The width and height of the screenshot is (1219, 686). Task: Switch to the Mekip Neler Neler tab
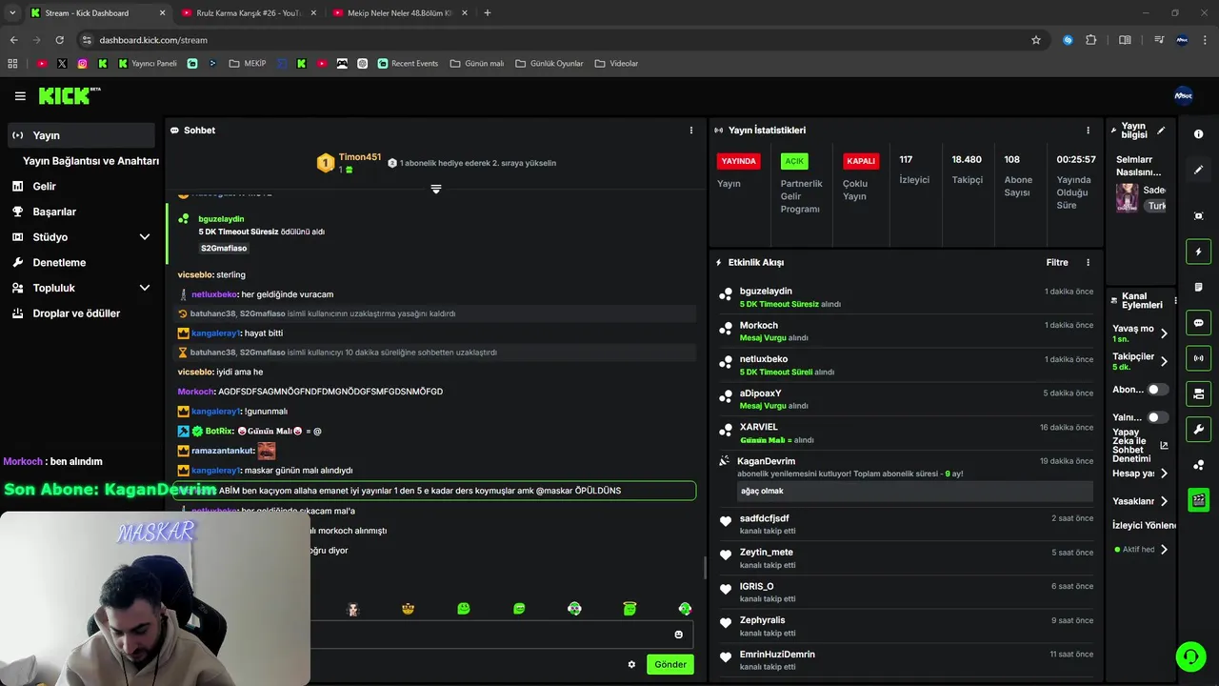pos(398,13)
